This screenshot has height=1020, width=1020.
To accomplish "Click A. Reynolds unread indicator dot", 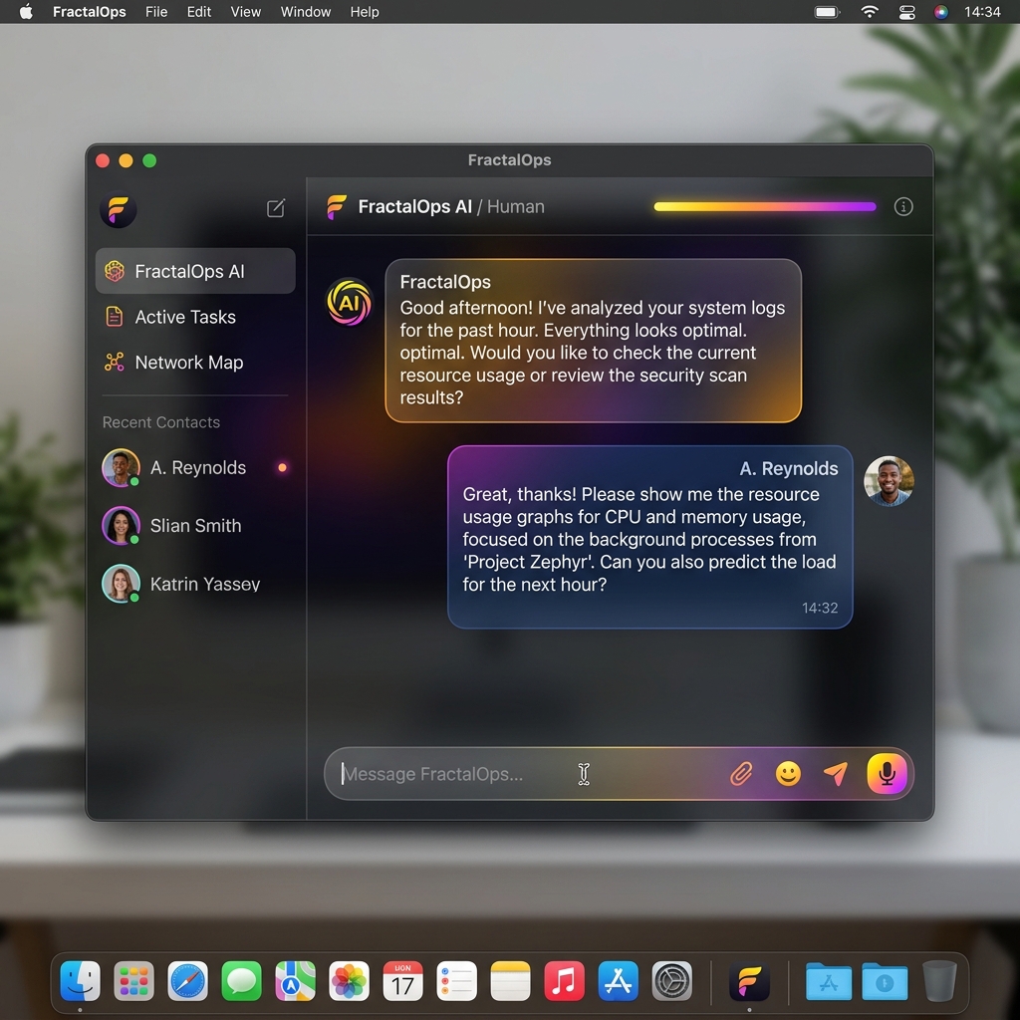I will click(282, 467).
